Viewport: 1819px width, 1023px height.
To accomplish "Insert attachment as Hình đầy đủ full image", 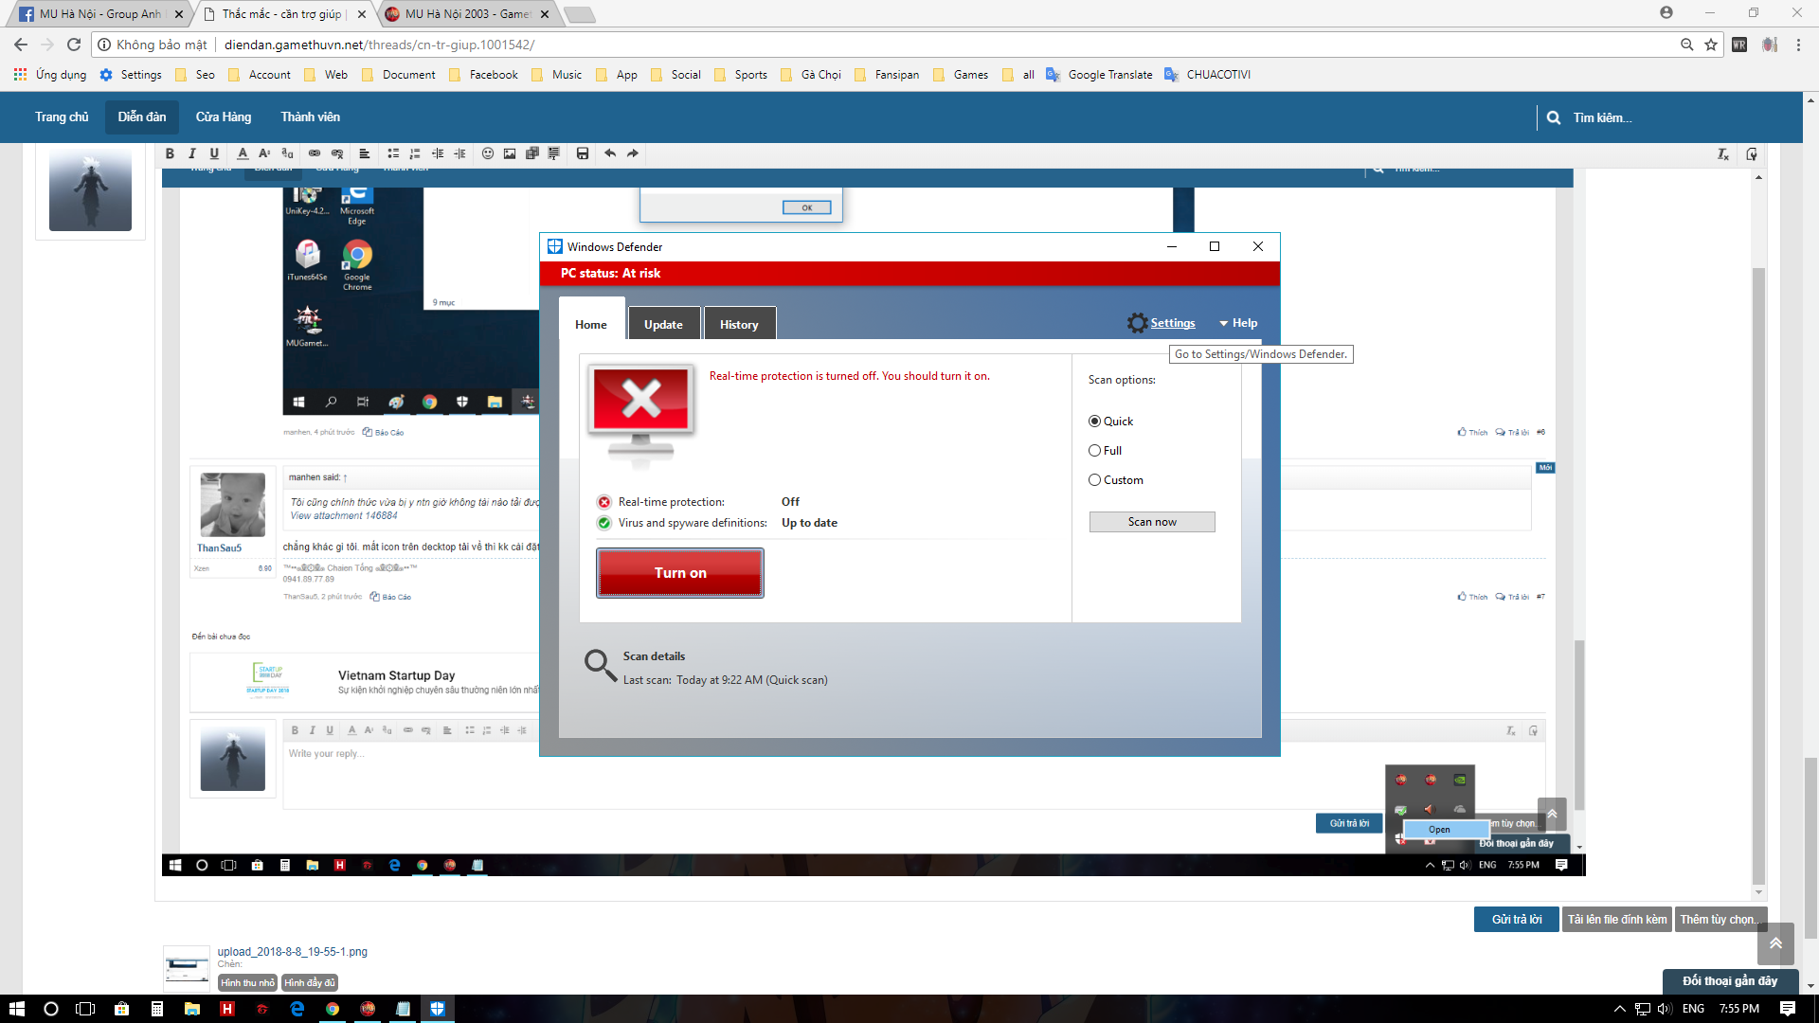I will (x=310, y=983).
